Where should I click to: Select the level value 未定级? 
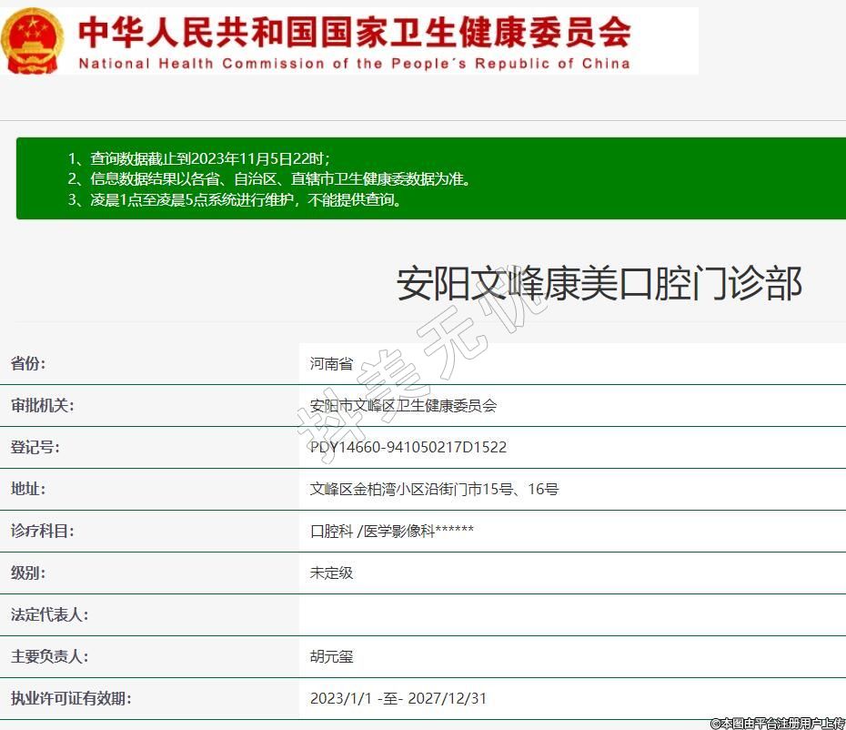pos(331,573)
